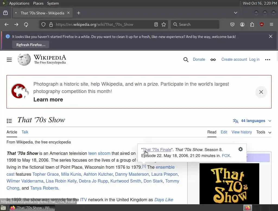Go back with the browser back arrow

click(7, 24)
